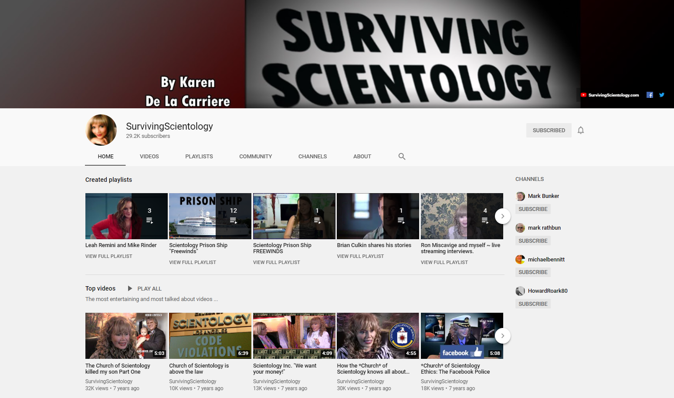
Task: Open title "Scientology Inc. We want your money!"
Action: [285, 369]
